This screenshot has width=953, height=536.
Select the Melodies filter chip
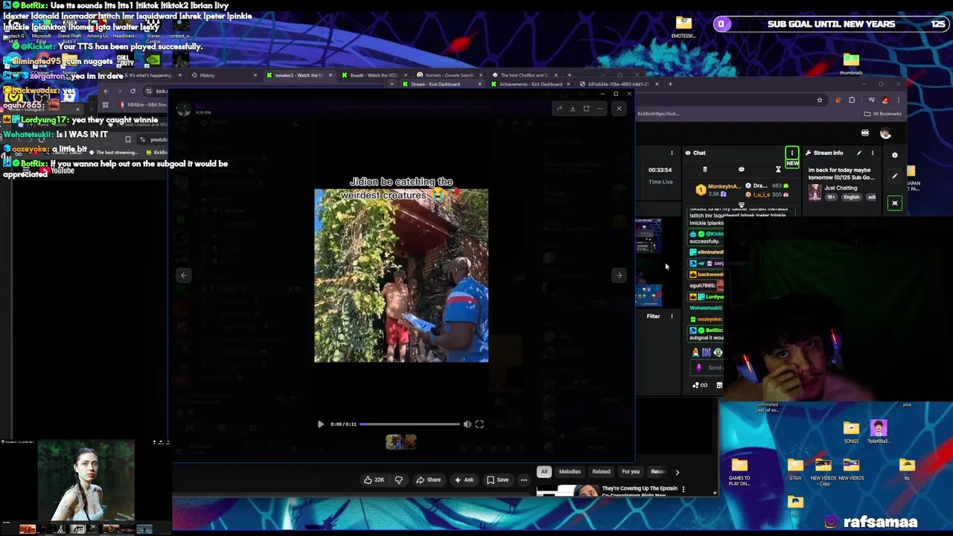[570, 471]
